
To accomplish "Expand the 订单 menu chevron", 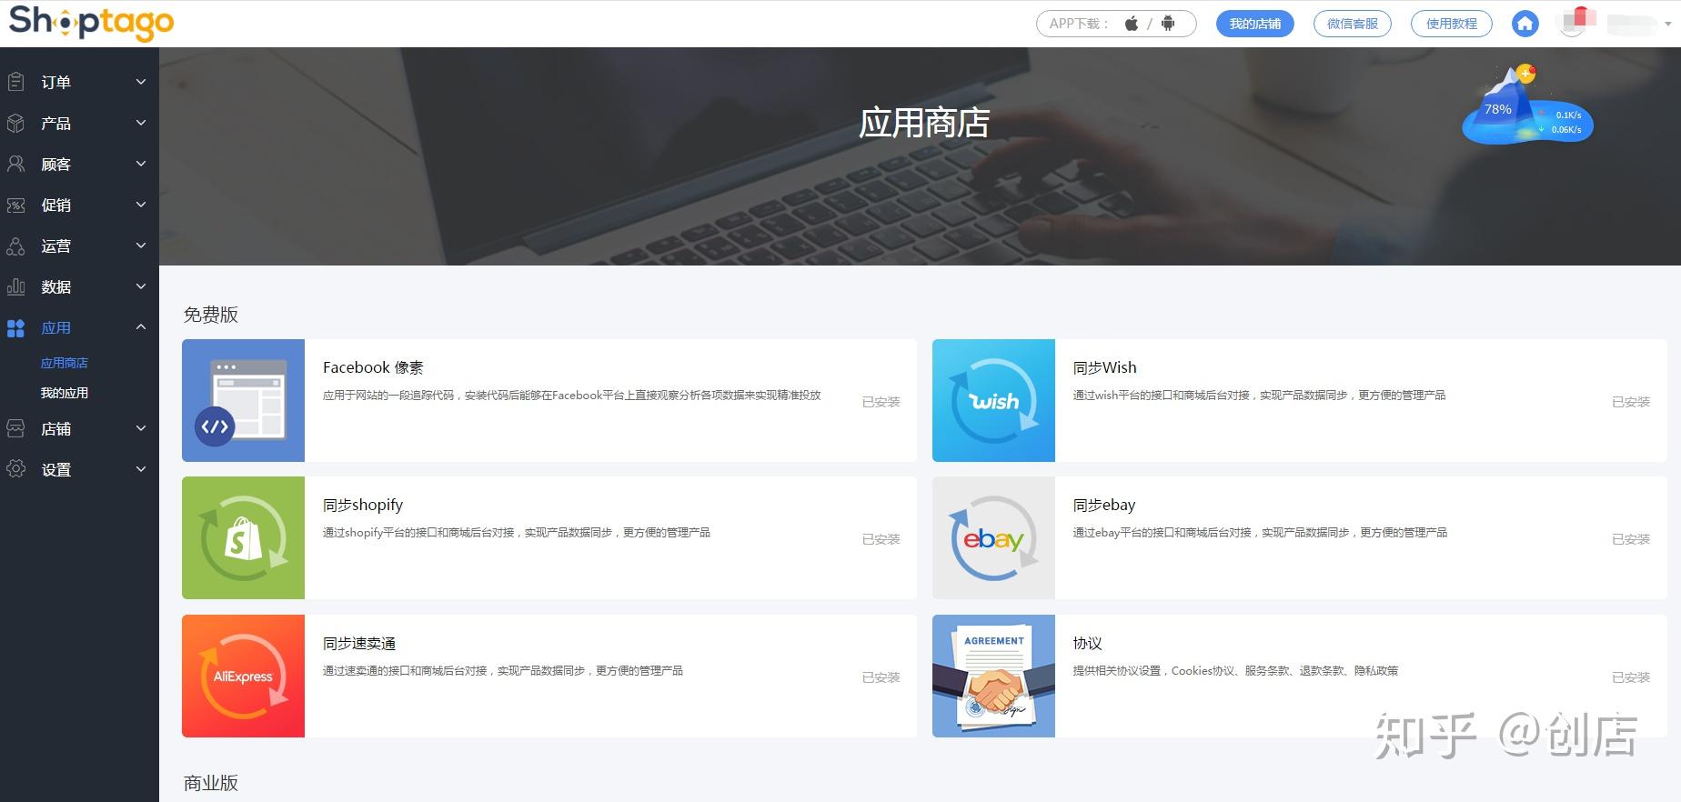I will (141, 82).
